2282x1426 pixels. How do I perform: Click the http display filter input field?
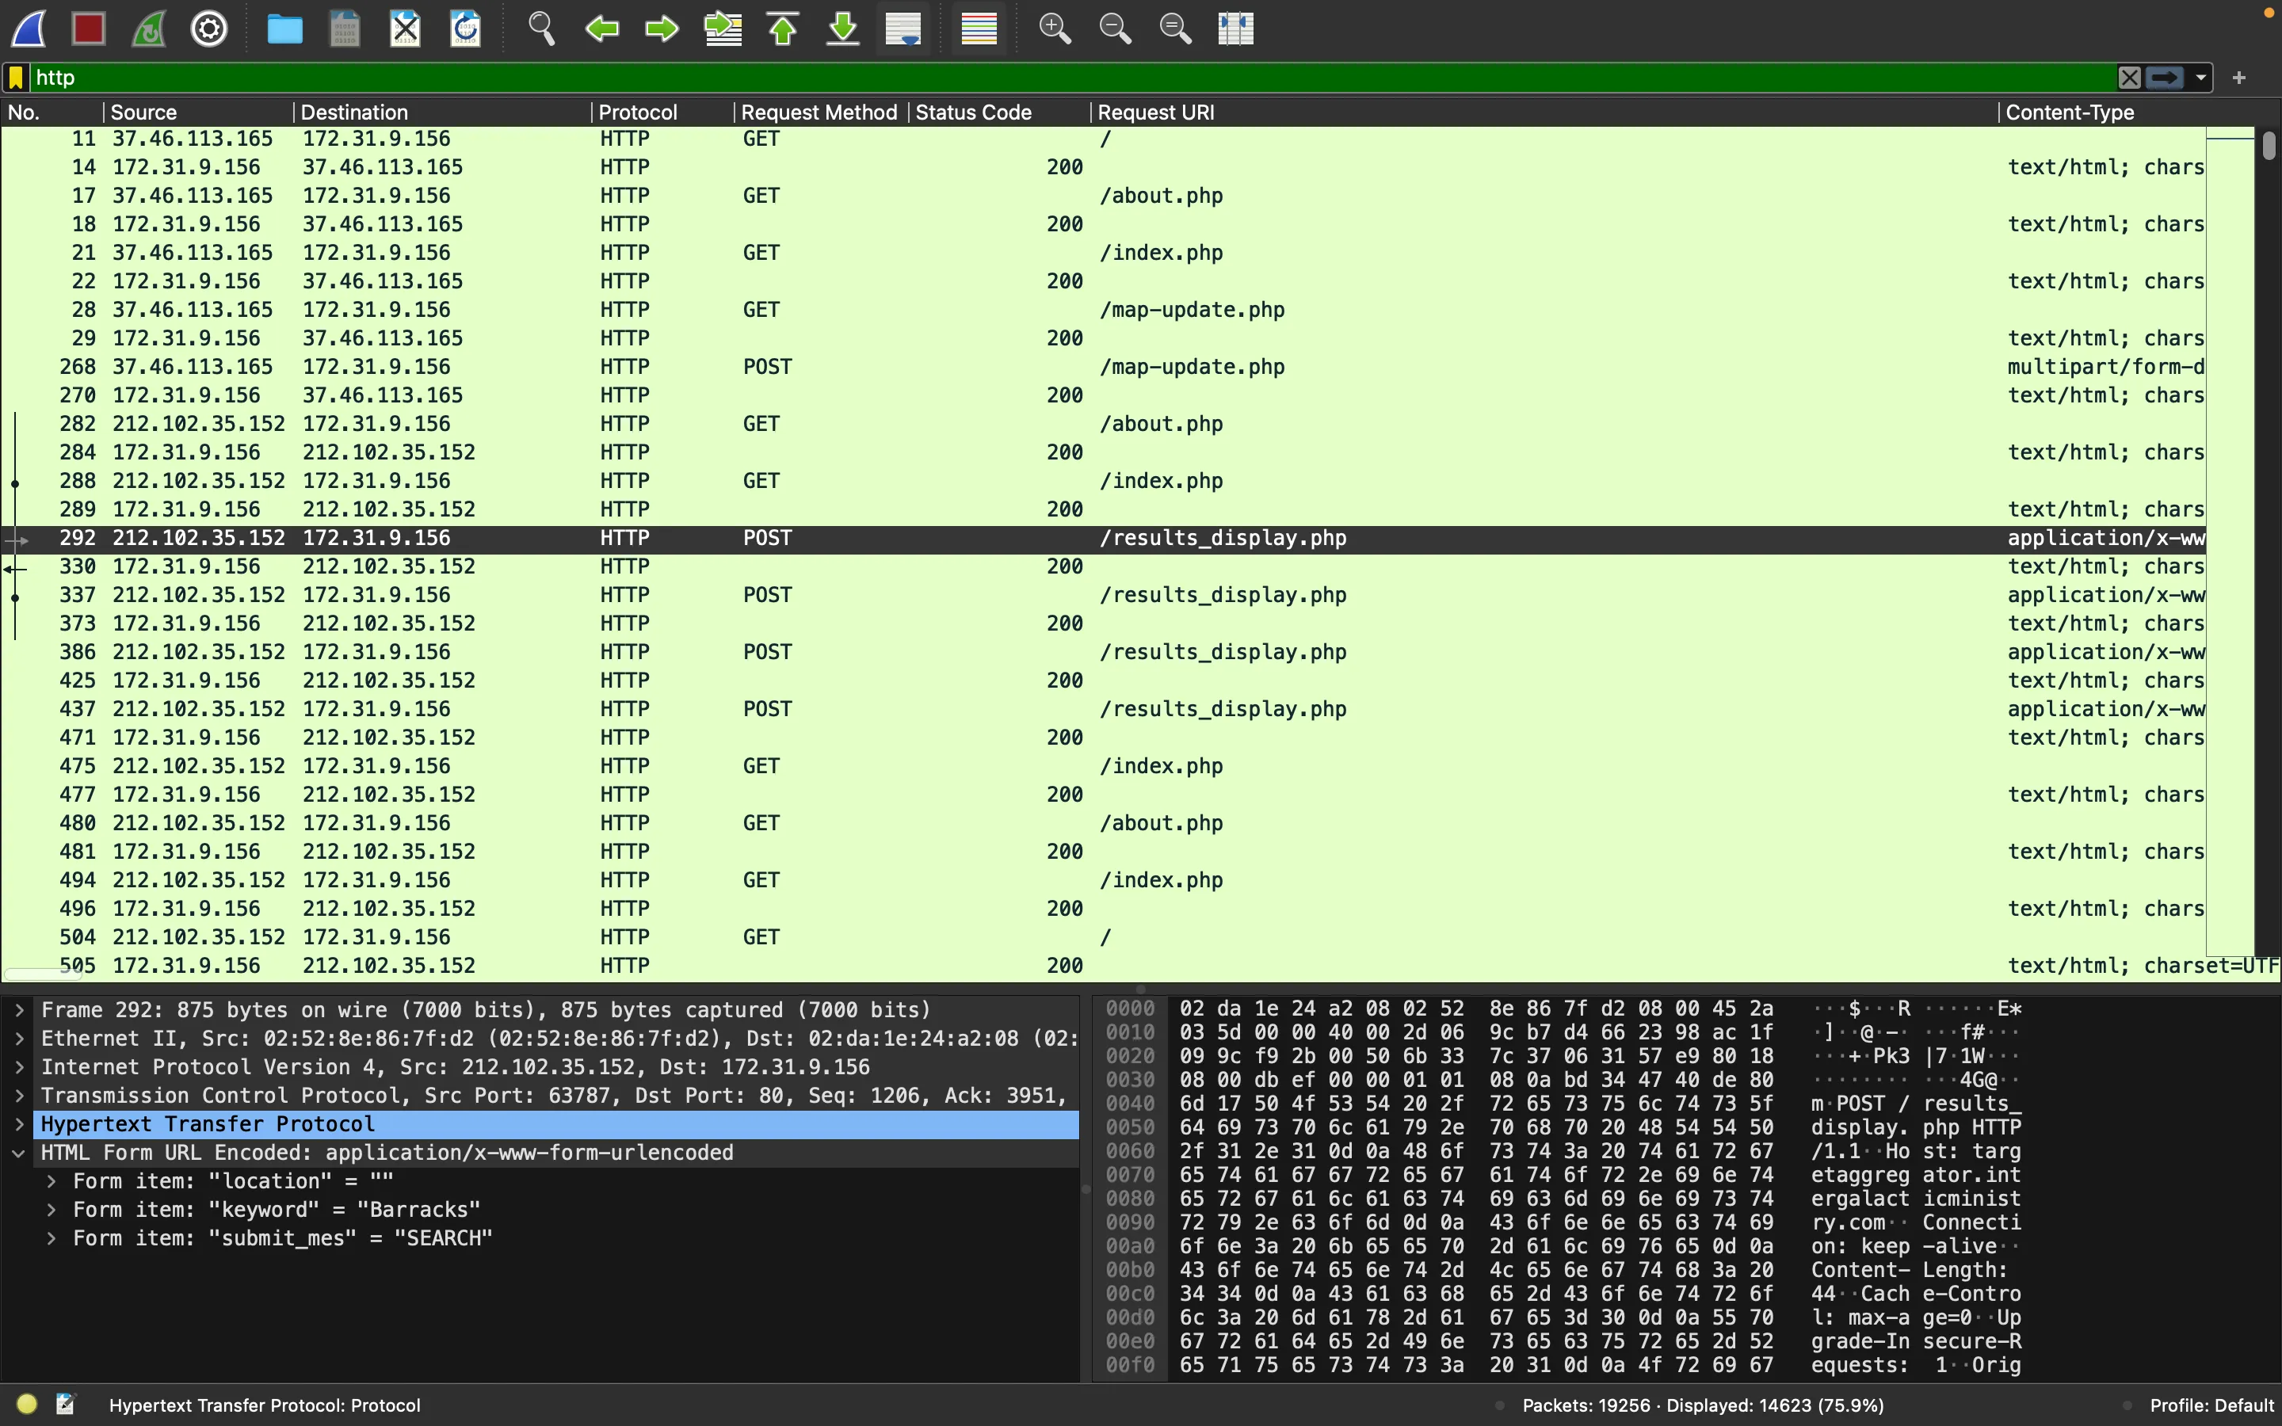[x=1071, y=78]
